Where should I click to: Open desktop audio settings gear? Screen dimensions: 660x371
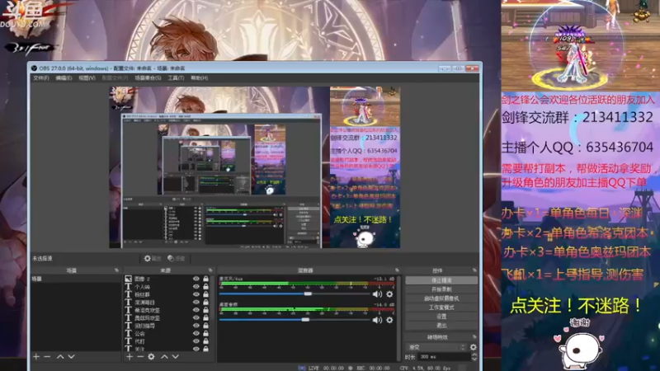click(389, 320)
